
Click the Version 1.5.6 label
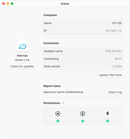click(22, 60)
